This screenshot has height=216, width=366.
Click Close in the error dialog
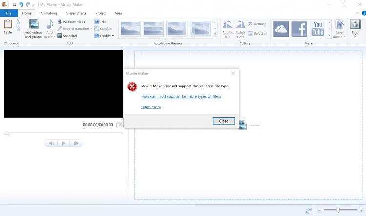pos(224,121)
